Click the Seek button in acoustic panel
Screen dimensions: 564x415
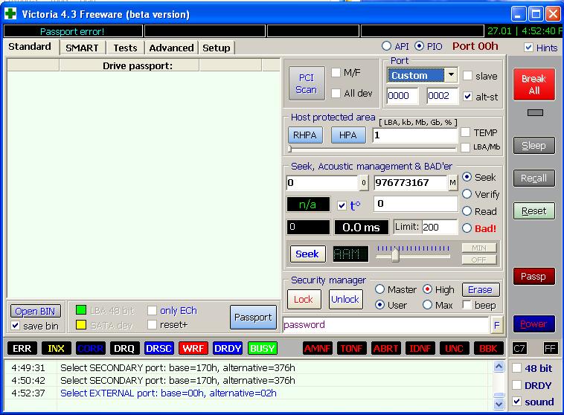click(x=307, y=254)
